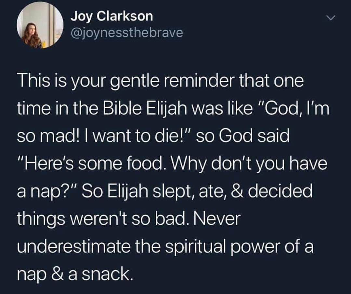Click the last line "nap & a snack."

75,274
